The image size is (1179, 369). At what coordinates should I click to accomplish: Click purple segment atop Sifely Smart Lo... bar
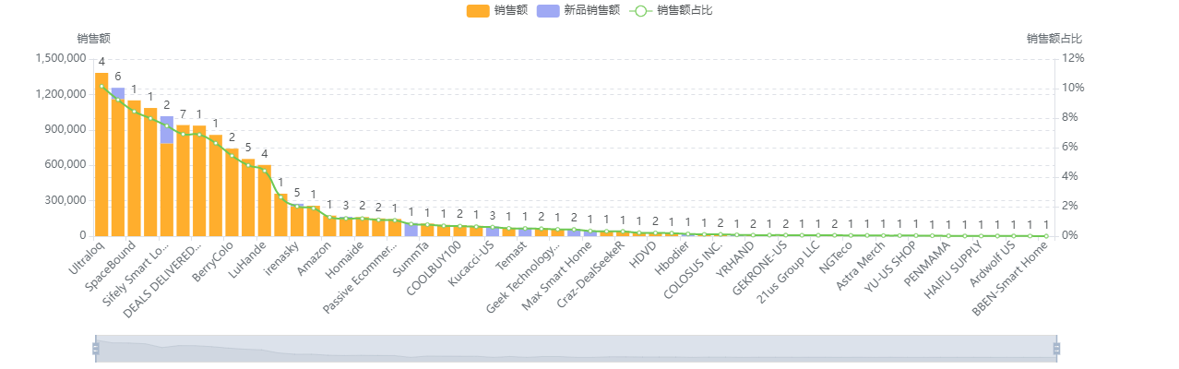167,129
